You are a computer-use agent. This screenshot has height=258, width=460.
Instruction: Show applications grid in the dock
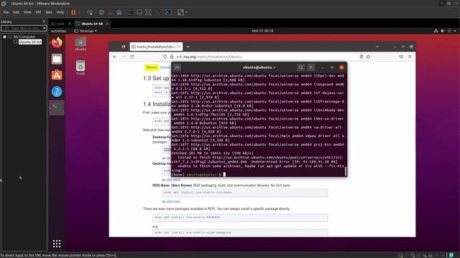57,244
